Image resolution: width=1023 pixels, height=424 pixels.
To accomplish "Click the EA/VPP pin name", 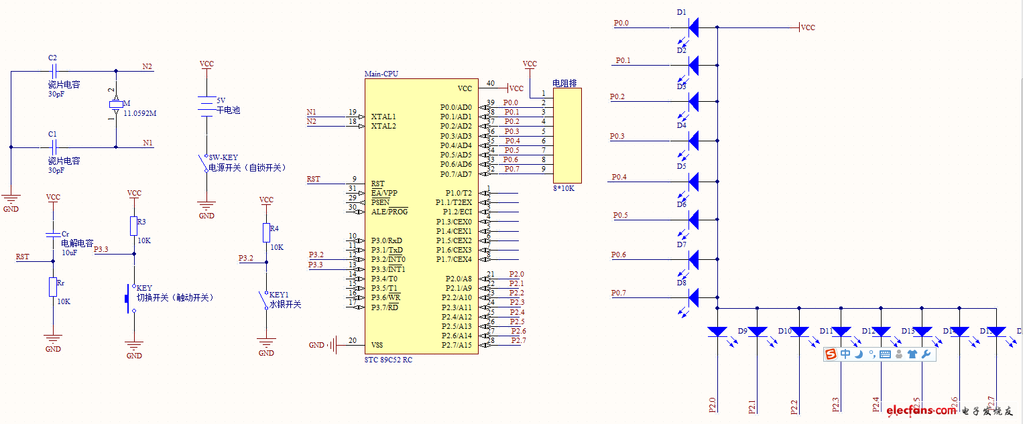I will [x=384, y=193].
